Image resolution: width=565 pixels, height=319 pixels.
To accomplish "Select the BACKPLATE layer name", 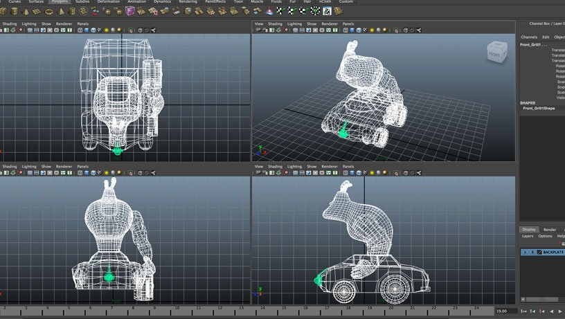I will [553, 253].
